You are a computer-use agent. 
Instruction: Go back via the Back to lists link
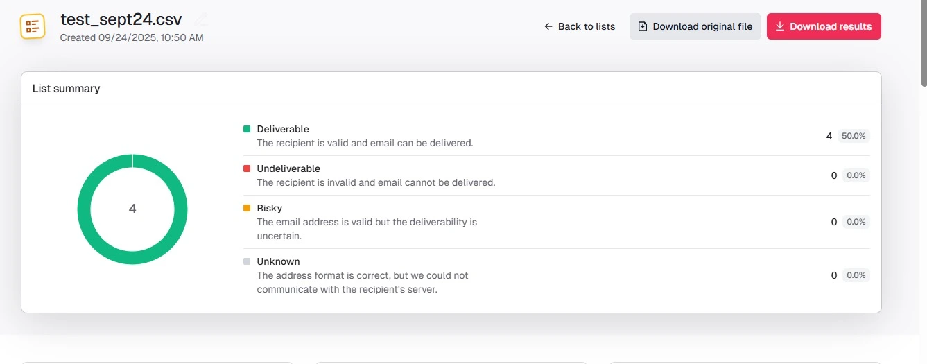pyautogui.click(x=580, y=26)
